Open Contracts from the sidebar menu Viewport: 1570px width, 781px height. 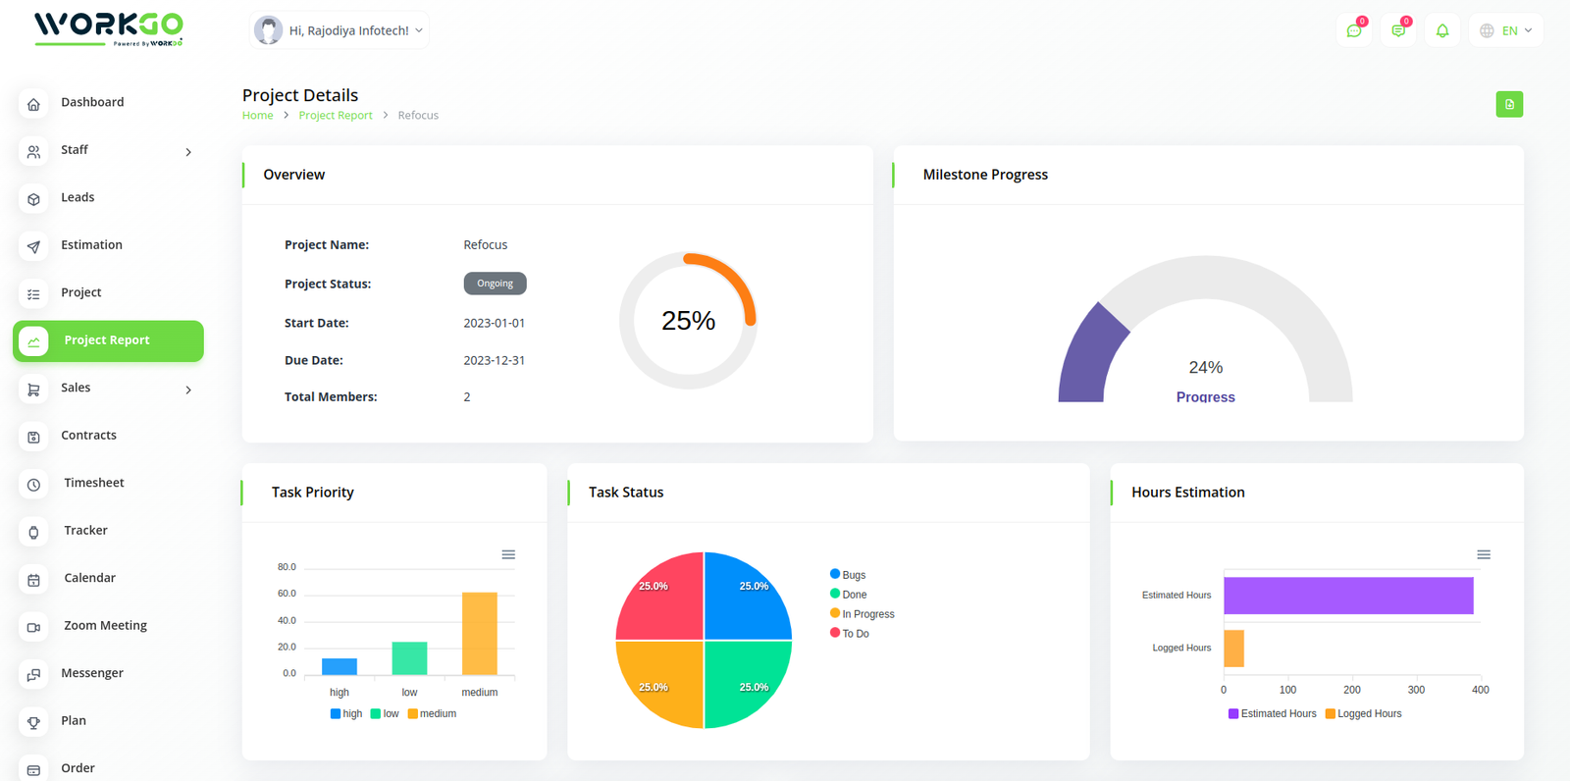pos(88,436)
